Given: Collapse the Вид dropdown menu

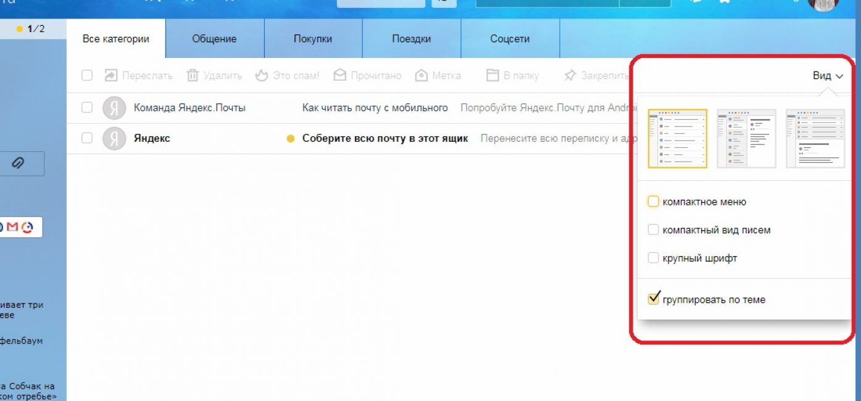Looking at the screenshot, I should (828, 76).
